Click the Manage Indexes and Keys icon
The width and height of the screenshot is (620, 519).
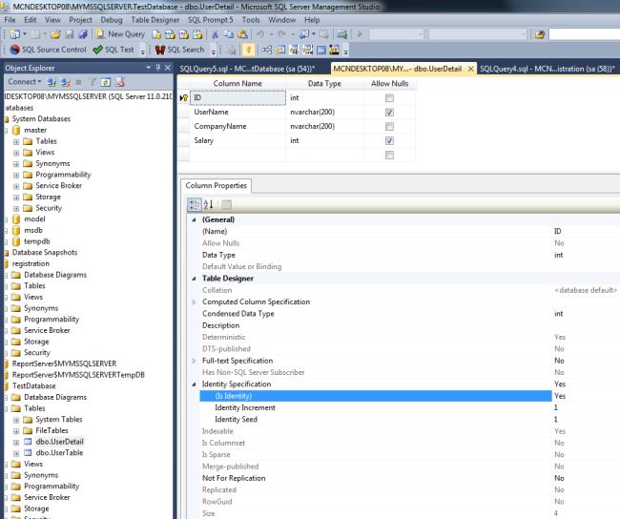coord(280,50)
